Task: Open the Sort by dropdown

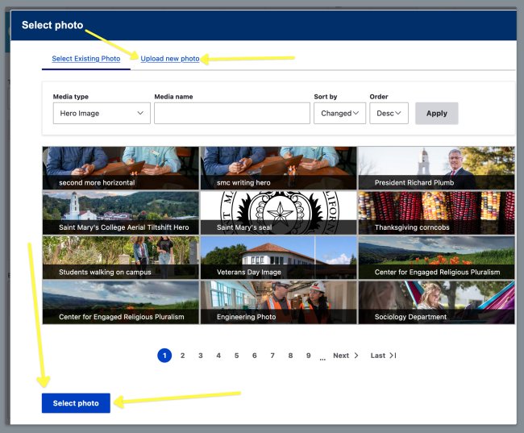Action: (339, 114)
